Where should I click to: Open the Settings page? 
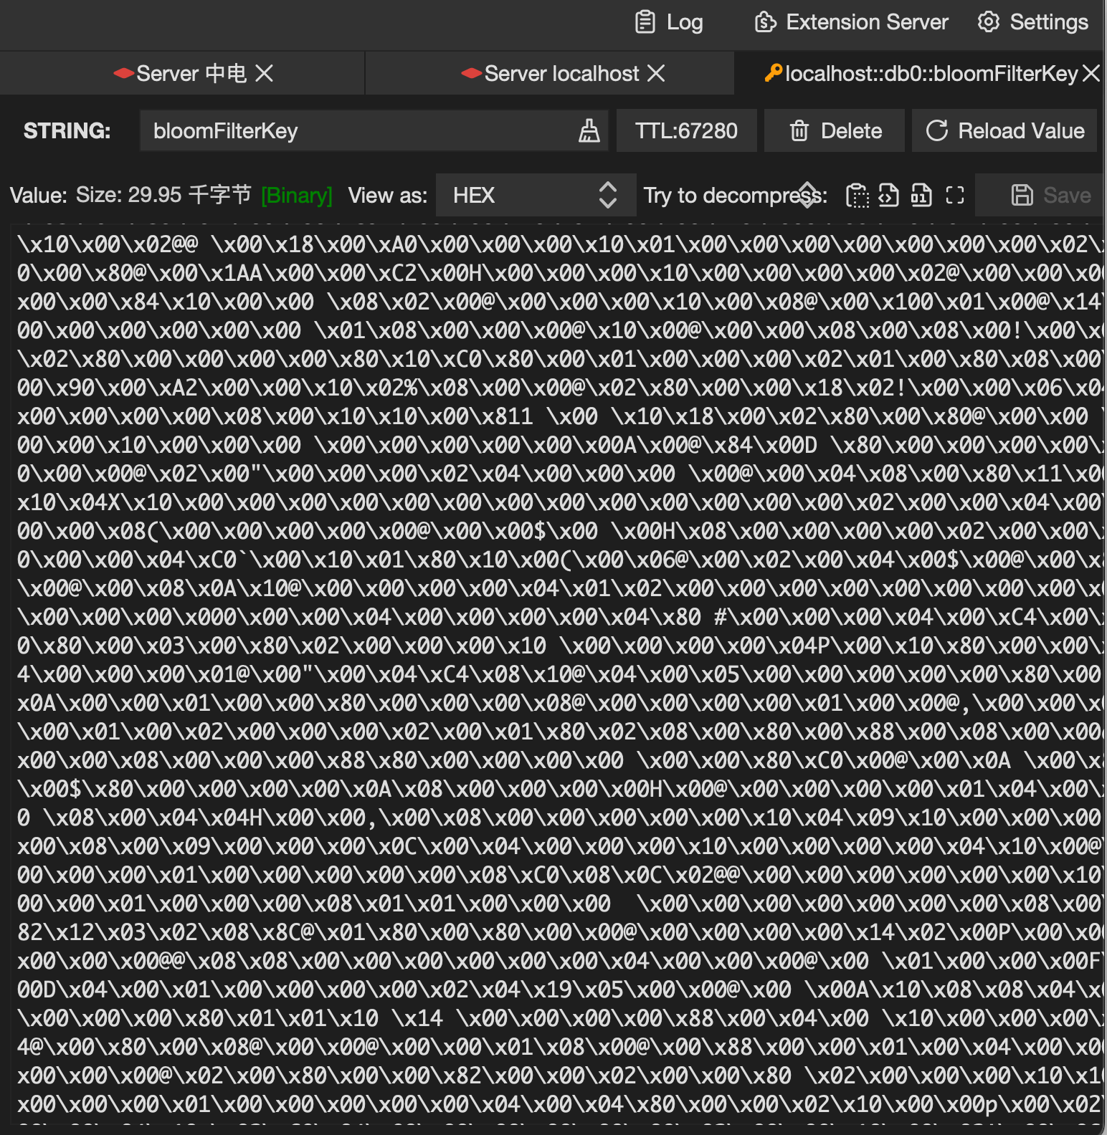pyautogui.click(x=1032, y=22)
